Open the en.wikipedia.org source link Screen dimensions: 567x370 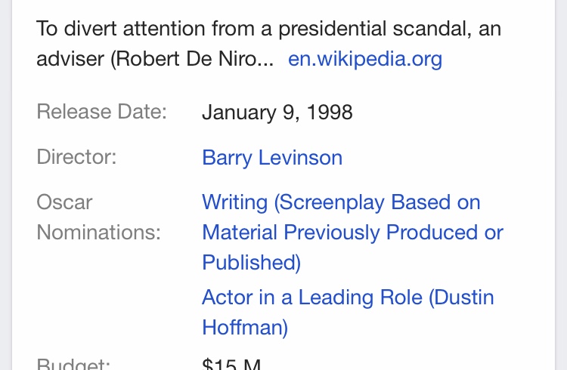365,59
